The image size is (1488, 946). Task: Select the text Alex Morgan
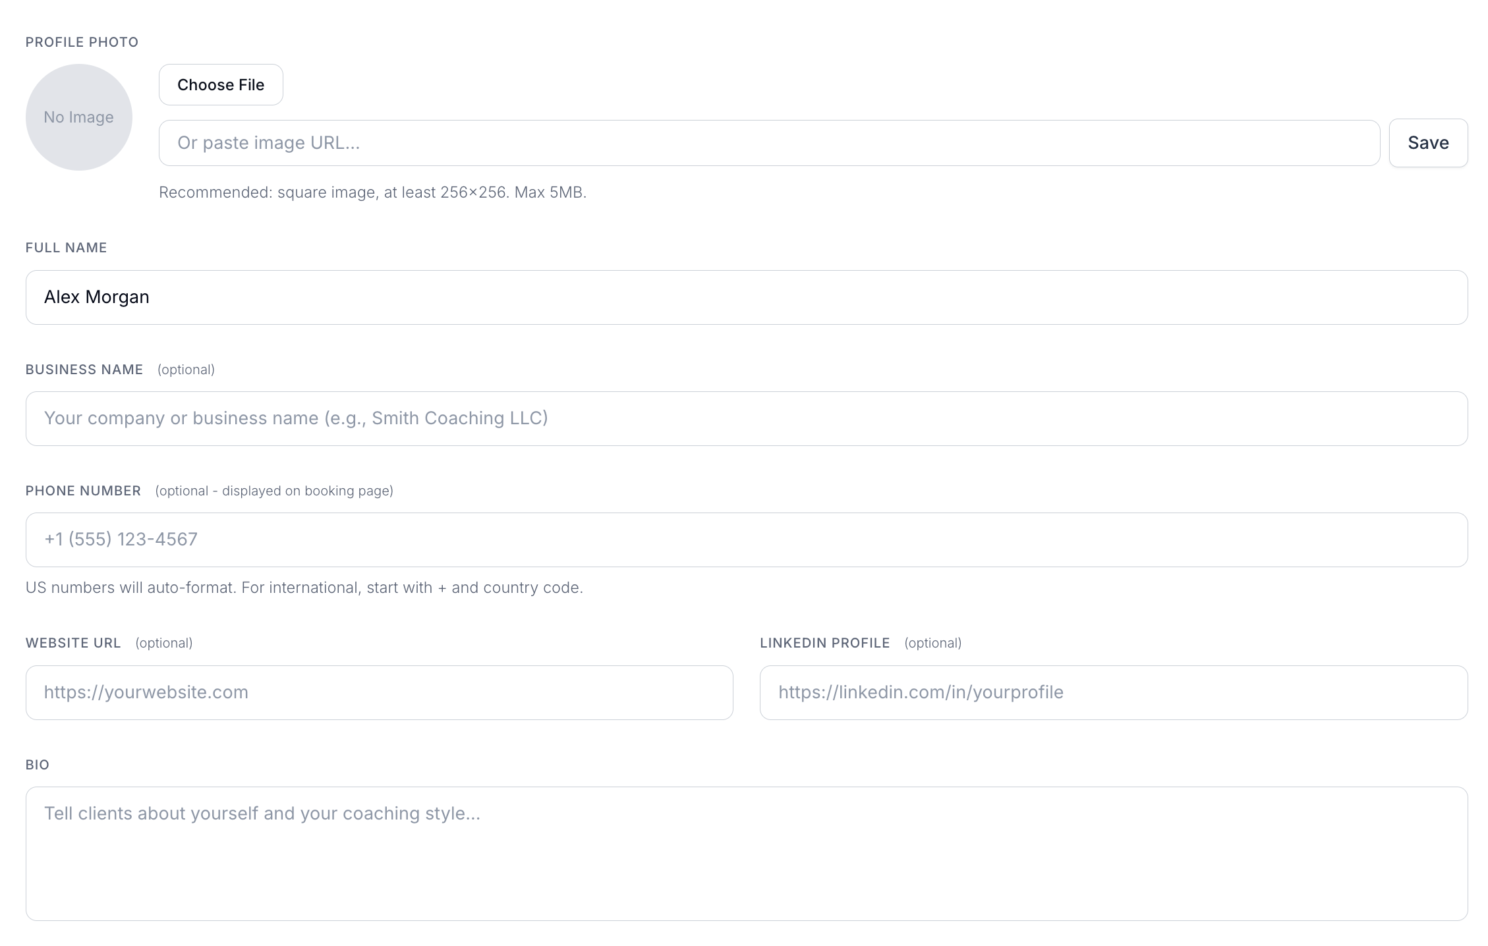tap(97, 297)
